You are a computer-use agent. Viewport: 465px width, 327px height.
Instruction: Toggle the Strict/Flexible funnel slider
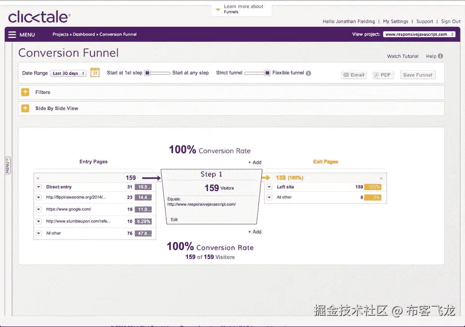[257, 73]
